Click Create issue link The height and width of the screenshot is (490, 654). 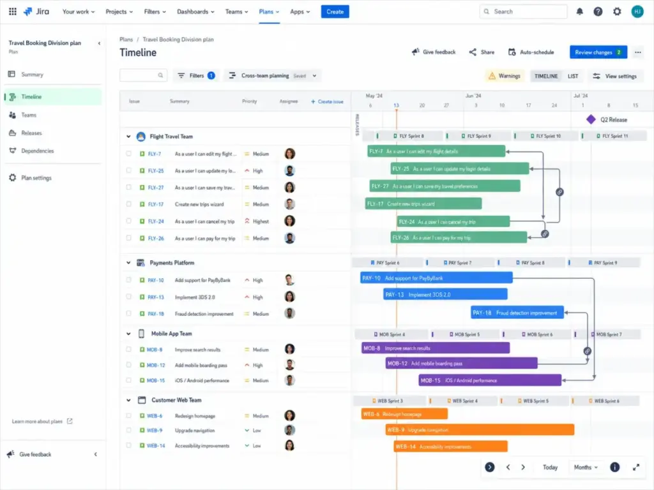click(327, 101)
